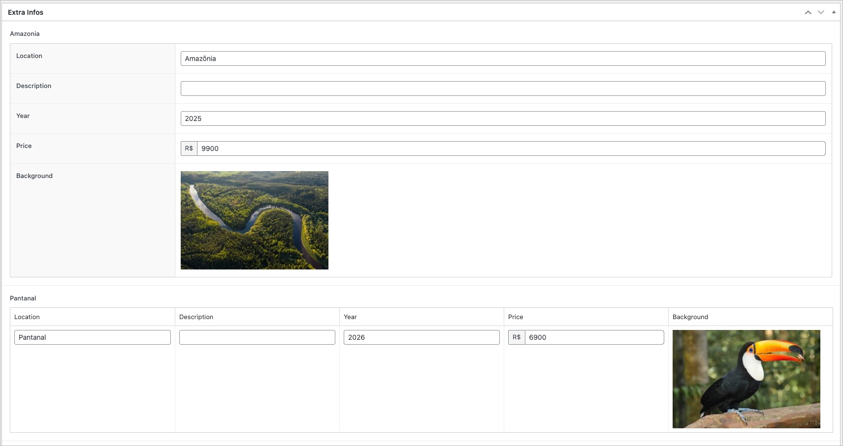Viewport: 843px width, 446px height.
Task: Click the Background label in Amazonia group
Action: tap(34, 176)
